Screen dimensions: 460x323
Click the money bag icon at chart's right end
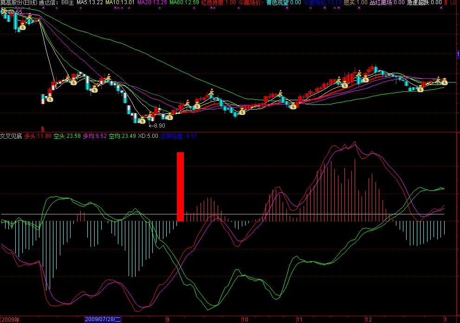tap(445, 82)
